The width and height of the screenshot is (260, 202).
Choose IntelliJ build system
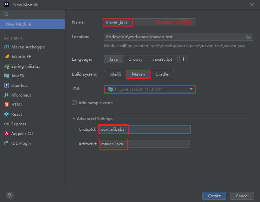coord(115,74)
